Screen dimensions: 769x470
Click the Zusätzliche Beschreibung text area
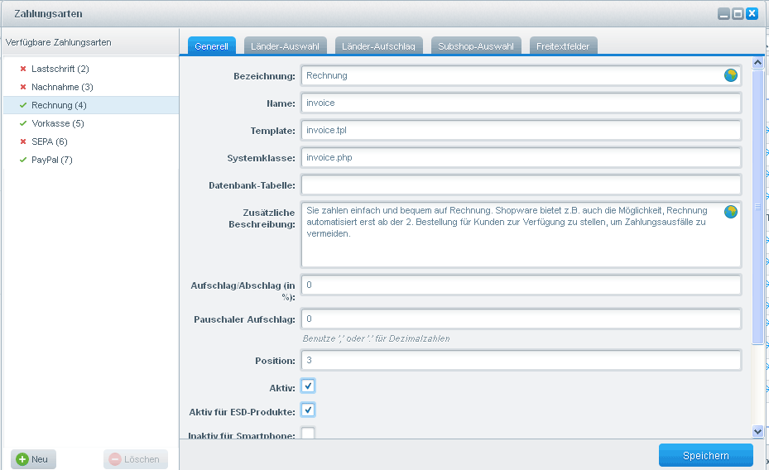[521, 235]
